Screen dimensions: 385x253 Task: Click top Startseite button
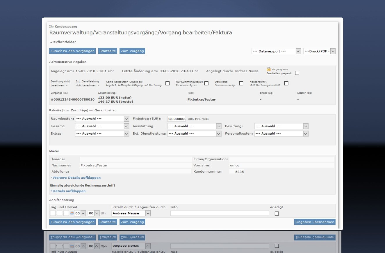tap(108, 51)
